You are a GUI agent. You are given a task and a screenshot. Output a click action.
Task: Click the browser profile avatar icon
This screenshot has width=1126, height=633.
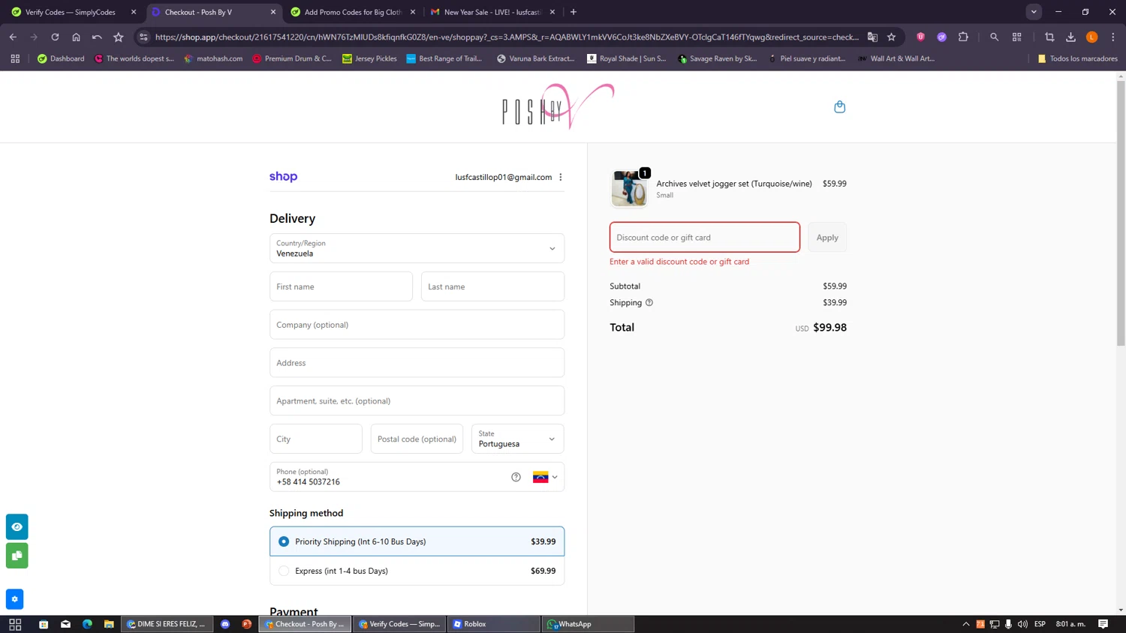pos(1091,37)
